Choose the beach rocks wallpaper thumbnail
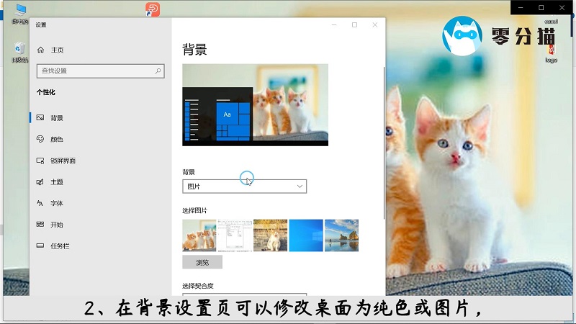Screen dimensions: 576x324 click(341, 235)
